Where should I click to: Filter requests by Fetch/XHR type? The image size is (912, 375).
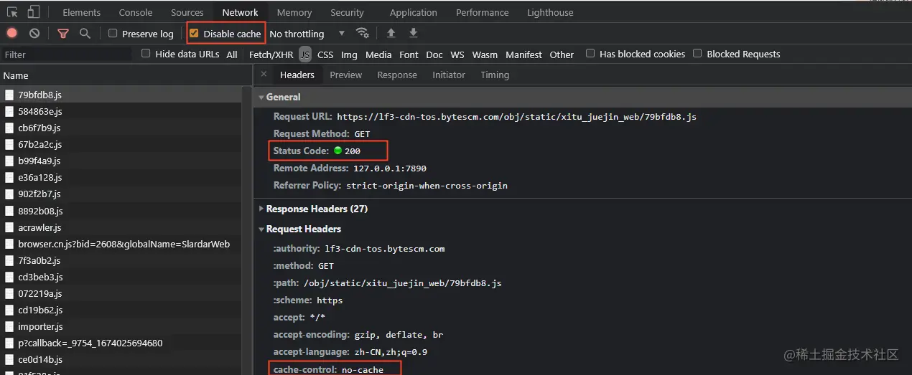271,54
